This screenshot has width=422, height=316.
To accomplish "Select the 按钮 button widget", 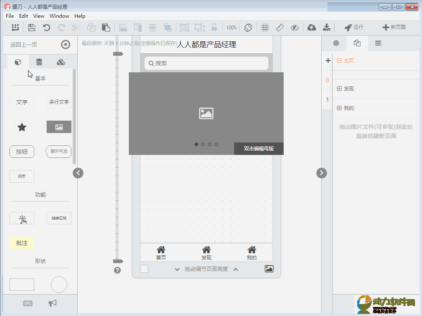I will pyautogui.click(x=22, y=152).
